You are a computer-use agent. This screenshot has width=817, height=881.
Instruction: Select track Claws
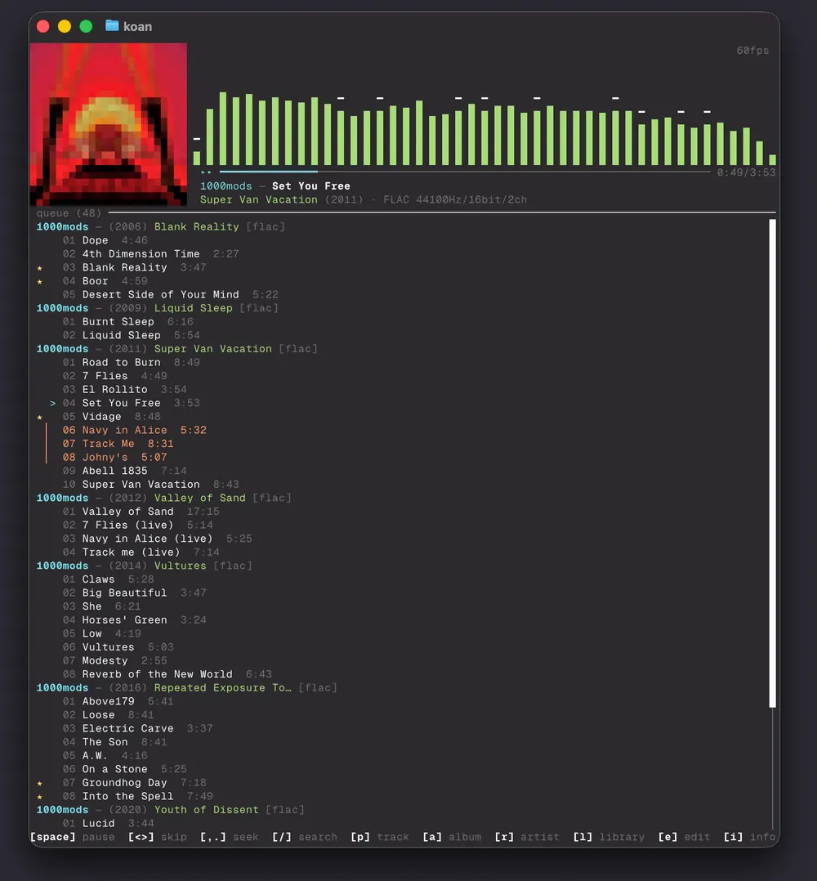tap(109, 579)
